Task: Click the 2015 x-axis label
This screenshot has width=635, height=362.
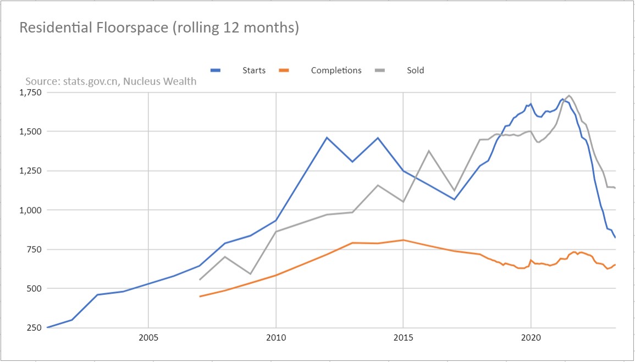Action: click(404, 337)
